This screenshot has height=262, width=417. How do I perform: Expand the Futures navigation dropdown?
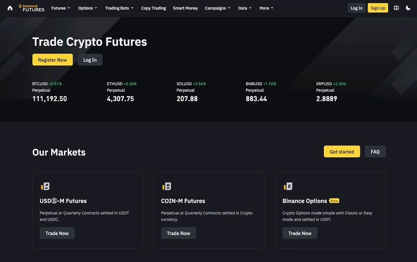tap(60, 7)
